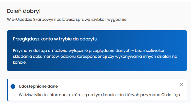Click the blue info icon

13,86
